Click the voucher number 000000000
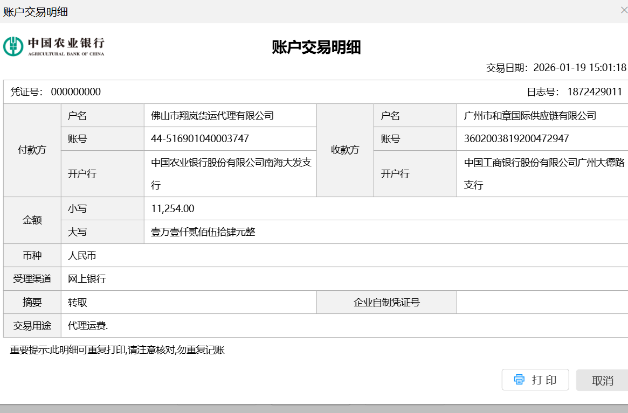 click(x=75, y=92)
